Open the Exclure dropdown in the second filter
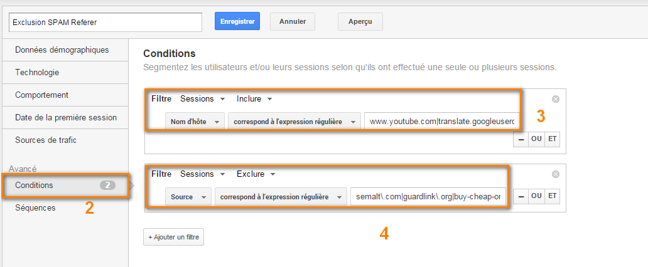Viewport: 648px width, 267px height. (256, 174)
